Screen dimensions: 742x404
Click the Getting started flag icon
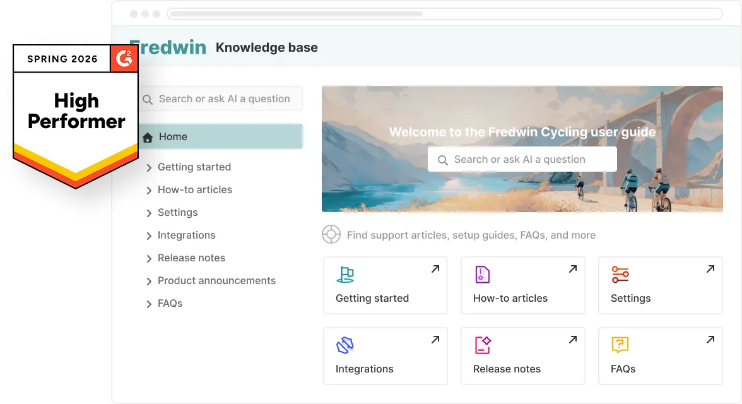tap(345, 275)
